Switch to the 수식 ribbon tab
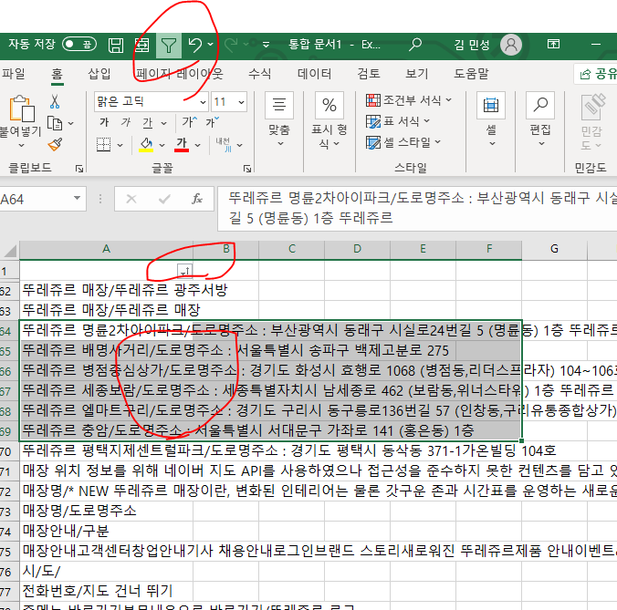Viewport: 617px width, 610px height. (260, 74)
